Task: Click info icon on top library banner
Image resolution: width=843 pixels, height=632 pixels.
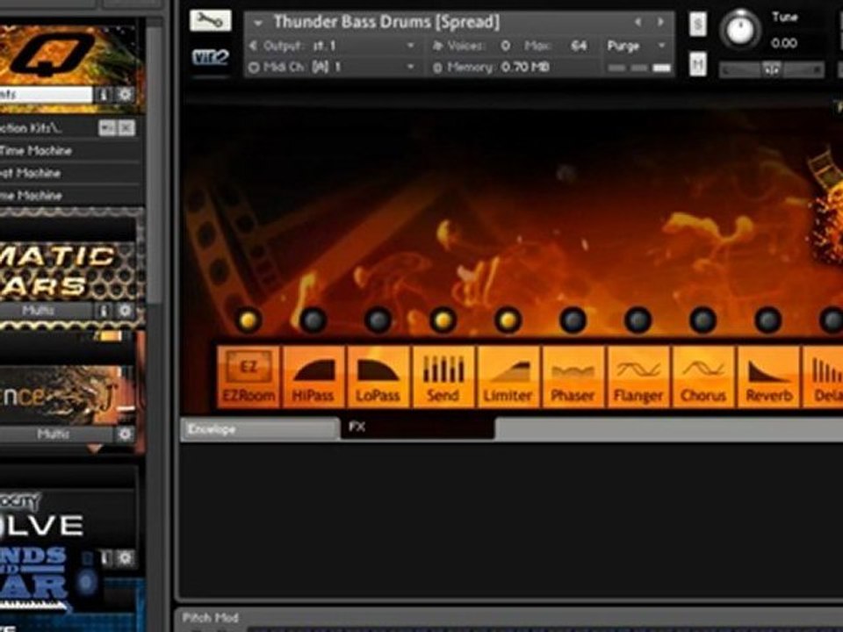Action: click(x=103, y=95)
